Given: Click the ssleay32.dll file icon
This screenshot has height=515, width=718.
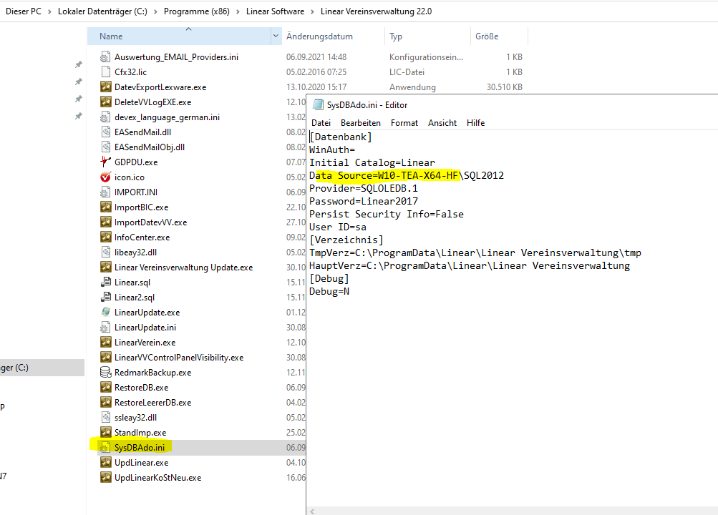Looking at the screenshot, I should [106, 418].
